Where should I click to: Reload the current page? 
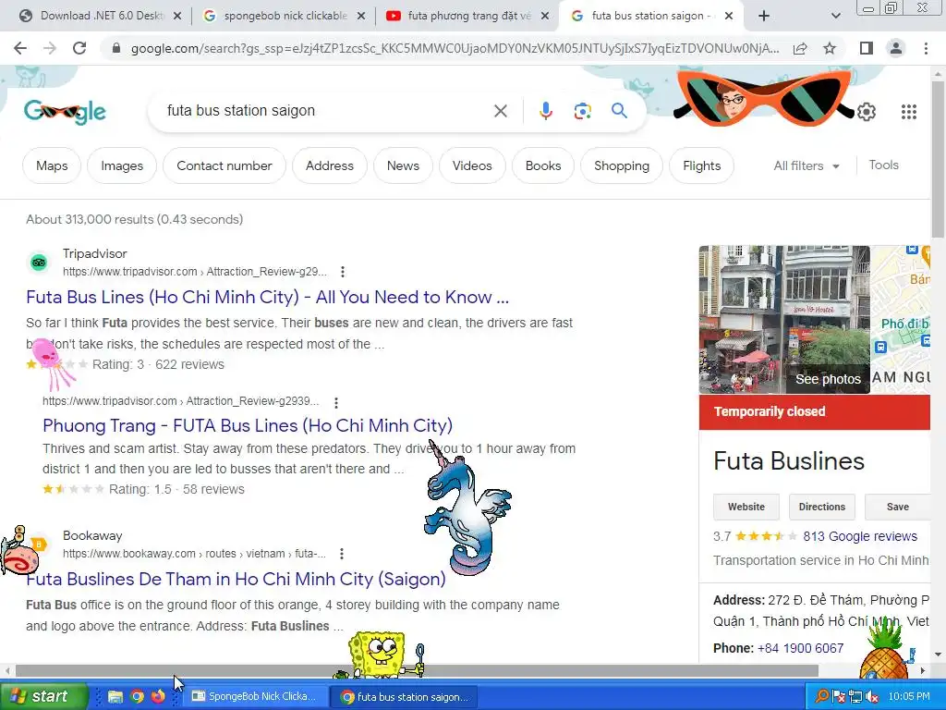click(79, 48)
